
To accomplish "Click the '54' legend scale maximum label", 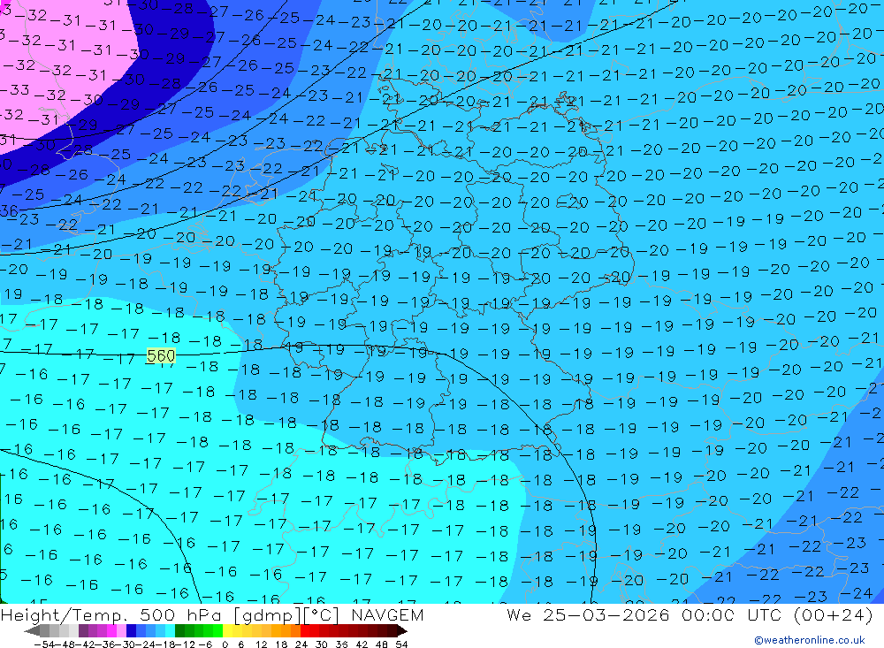I will pyautogui.click(x=401, y=644).
